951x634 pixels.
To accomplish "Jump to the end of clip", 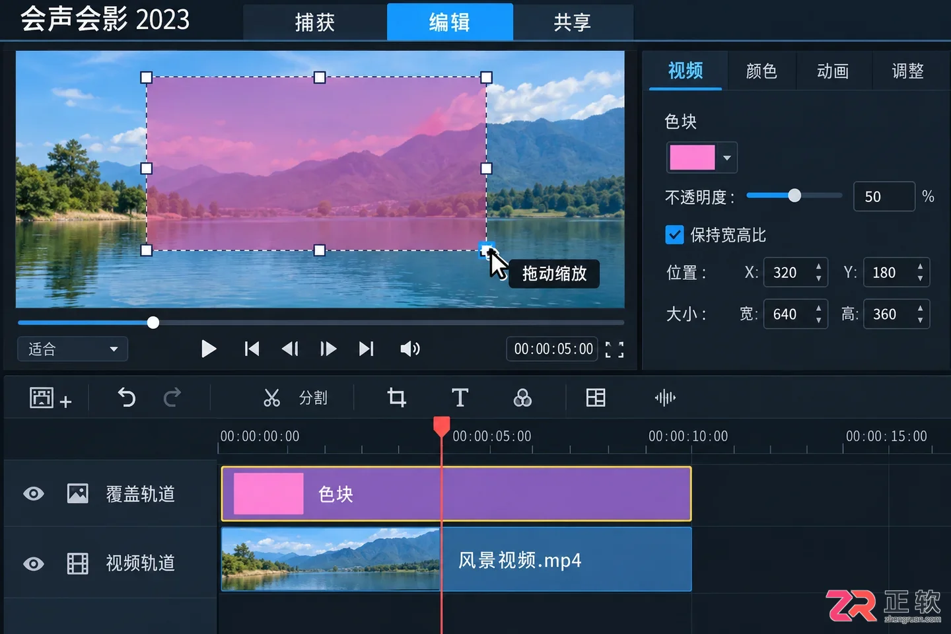I will (367, 349).
